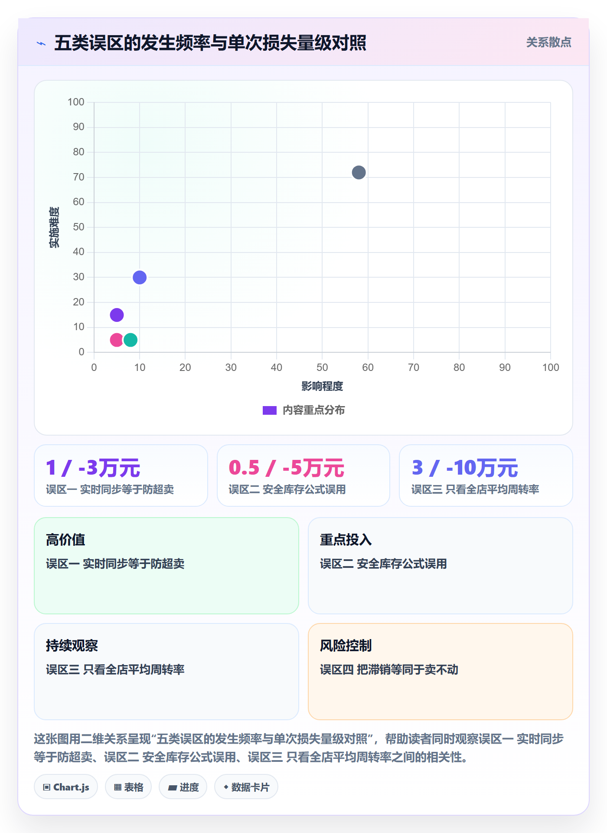This screenshot has width=607, height=833.
Task: Click the 表格 tag chip
Action: click(128, 787)
